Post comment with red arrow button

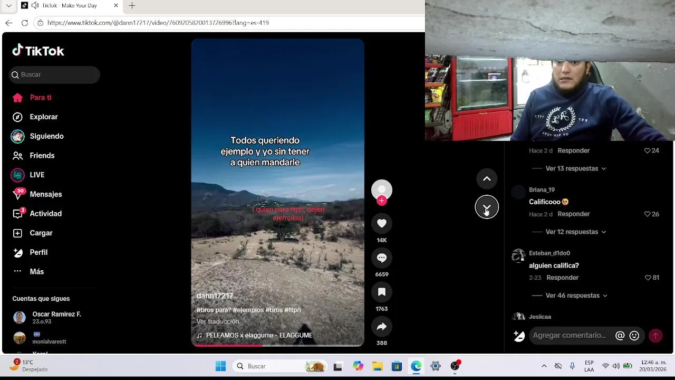655,336
